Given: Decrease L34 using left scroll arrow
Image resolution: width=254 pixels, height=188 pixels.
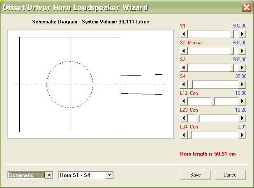Looking at the screenshot, I should coord(184,135).
